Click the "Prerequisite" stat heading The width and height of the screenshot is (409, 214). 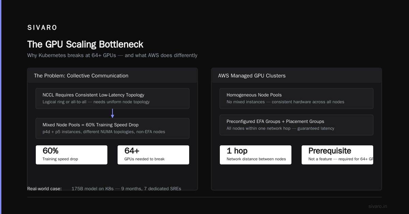tap(330, 151)
